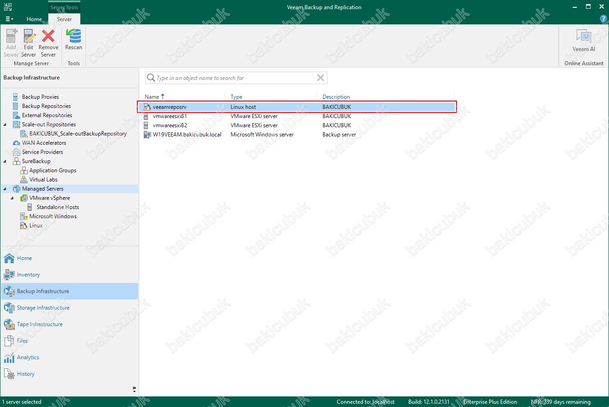Open the Storage Infrastructure view

coord(69,308)
